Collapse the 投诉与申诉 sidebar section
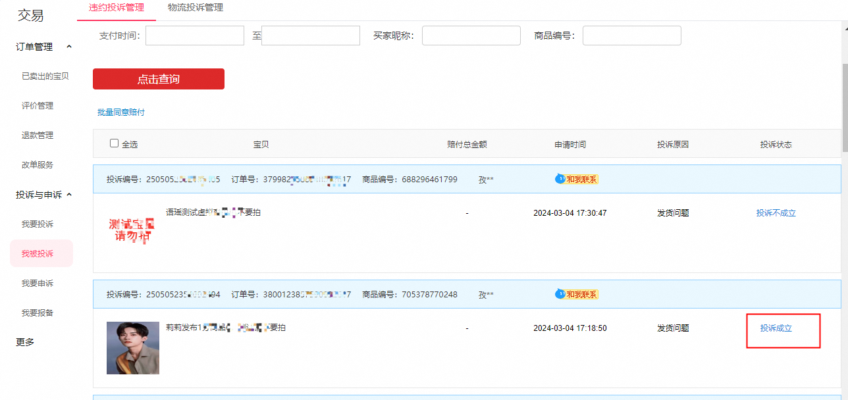The height and width of the screenshot is (400, 848). pos(69,195)
